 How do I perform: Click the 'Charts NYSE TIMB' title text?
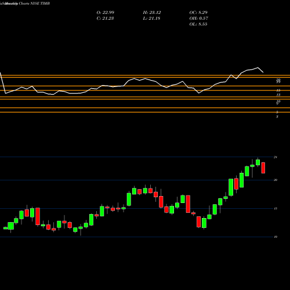[34, 3]
